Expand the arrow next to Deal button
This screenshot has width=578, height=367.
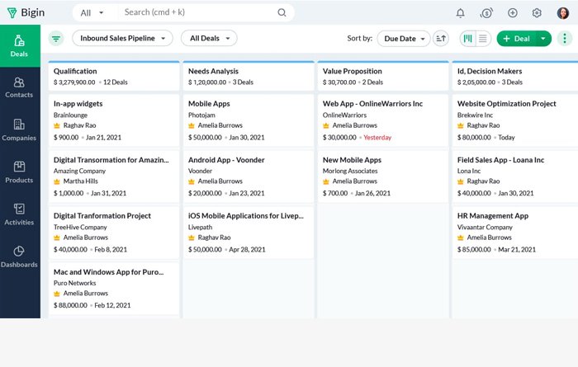tap(543, 39)
